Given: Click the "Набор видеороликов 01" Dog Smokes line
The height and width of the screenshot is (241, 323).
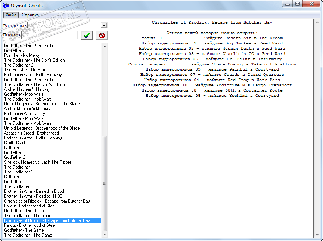Looking at the screenshot, I should pos(212,43).
